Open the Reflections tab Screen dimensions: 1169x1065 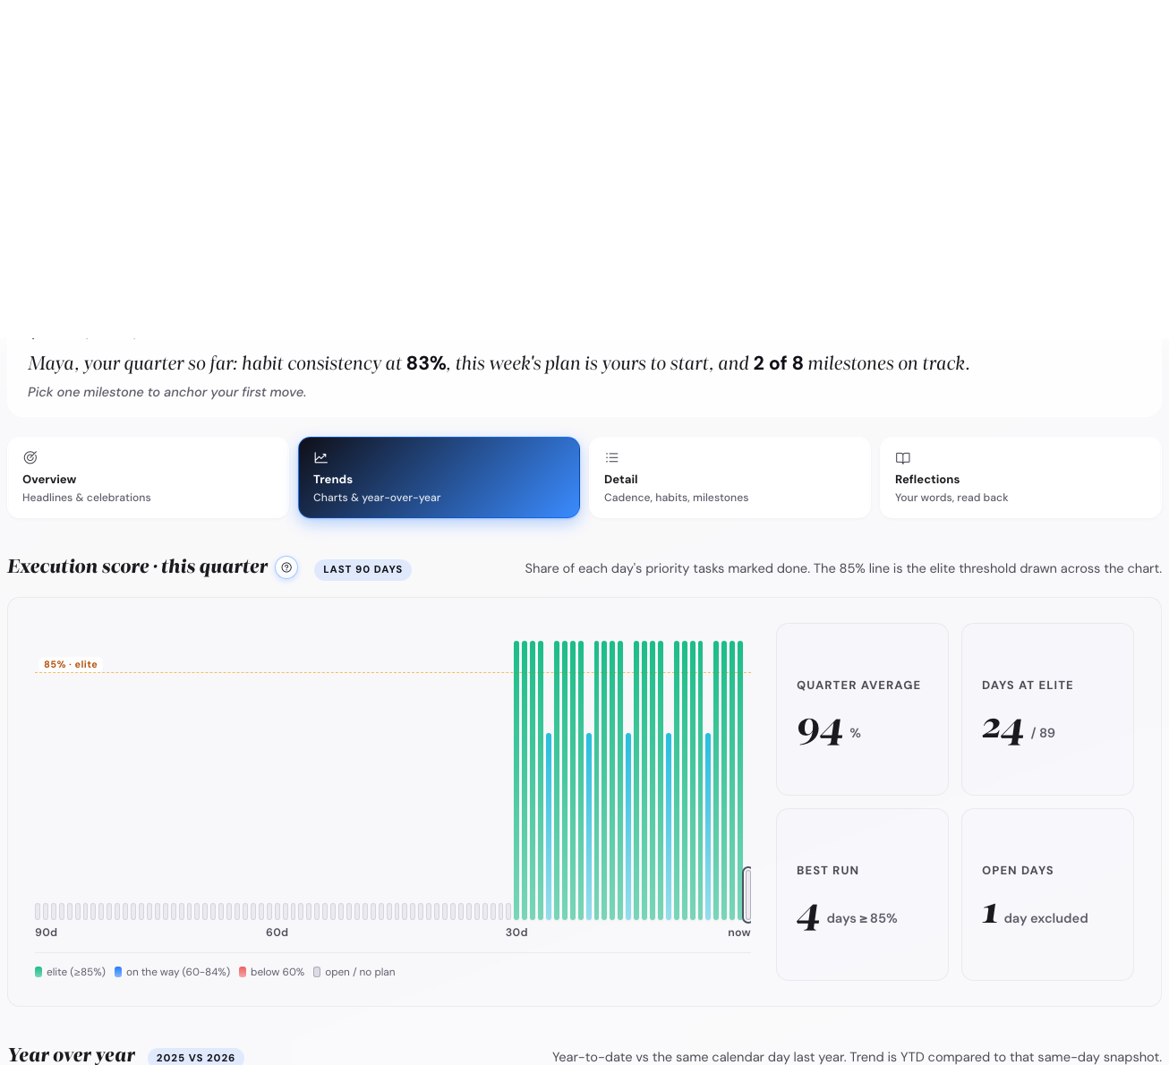click(1020, 477)
